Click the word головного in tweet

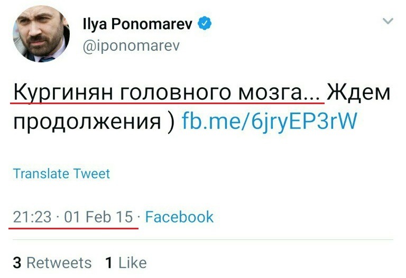[173, 94]
